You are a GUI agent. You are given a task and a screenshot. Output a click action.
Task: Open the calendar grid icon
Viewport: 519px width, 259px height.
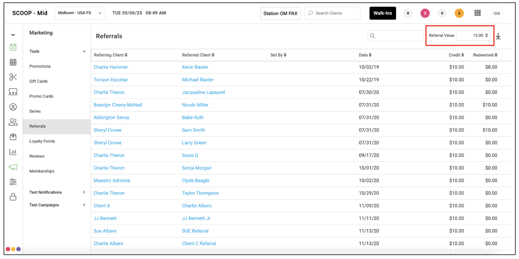[13, 62]
